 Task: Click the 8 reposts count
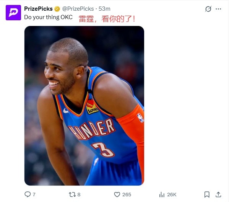79,194
